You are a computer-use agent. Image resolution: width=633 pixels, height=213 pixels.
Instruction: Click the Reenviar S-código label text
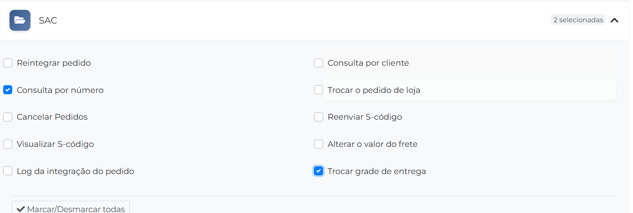tap(365, 117)
